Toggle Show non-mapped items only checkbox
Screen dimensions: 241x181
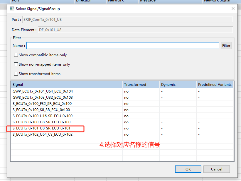[16, 64]
